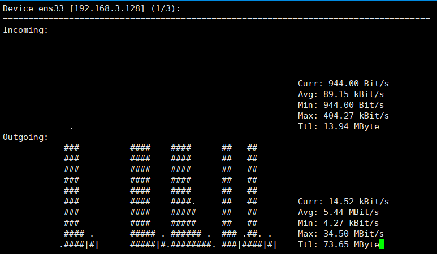Image resolution: width=437 pixels, height=254 pixels.
Task: Click the outgoing Max 34.50 MBit/s line
Action: coord(341,234)
